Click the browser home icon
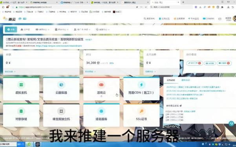This screenshot has height=147, width=236. (8, 7)
